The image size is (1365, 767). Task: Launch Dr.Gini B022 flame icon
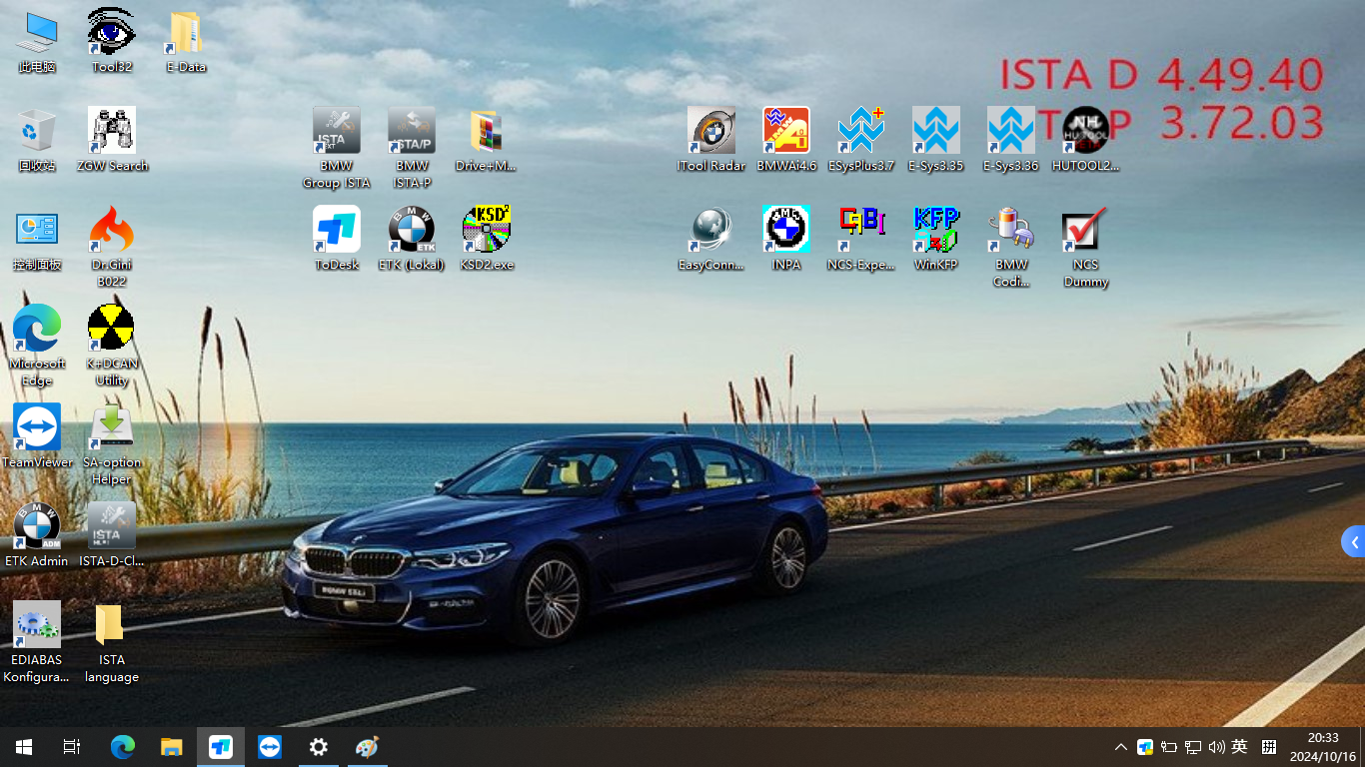pos(112,247)
